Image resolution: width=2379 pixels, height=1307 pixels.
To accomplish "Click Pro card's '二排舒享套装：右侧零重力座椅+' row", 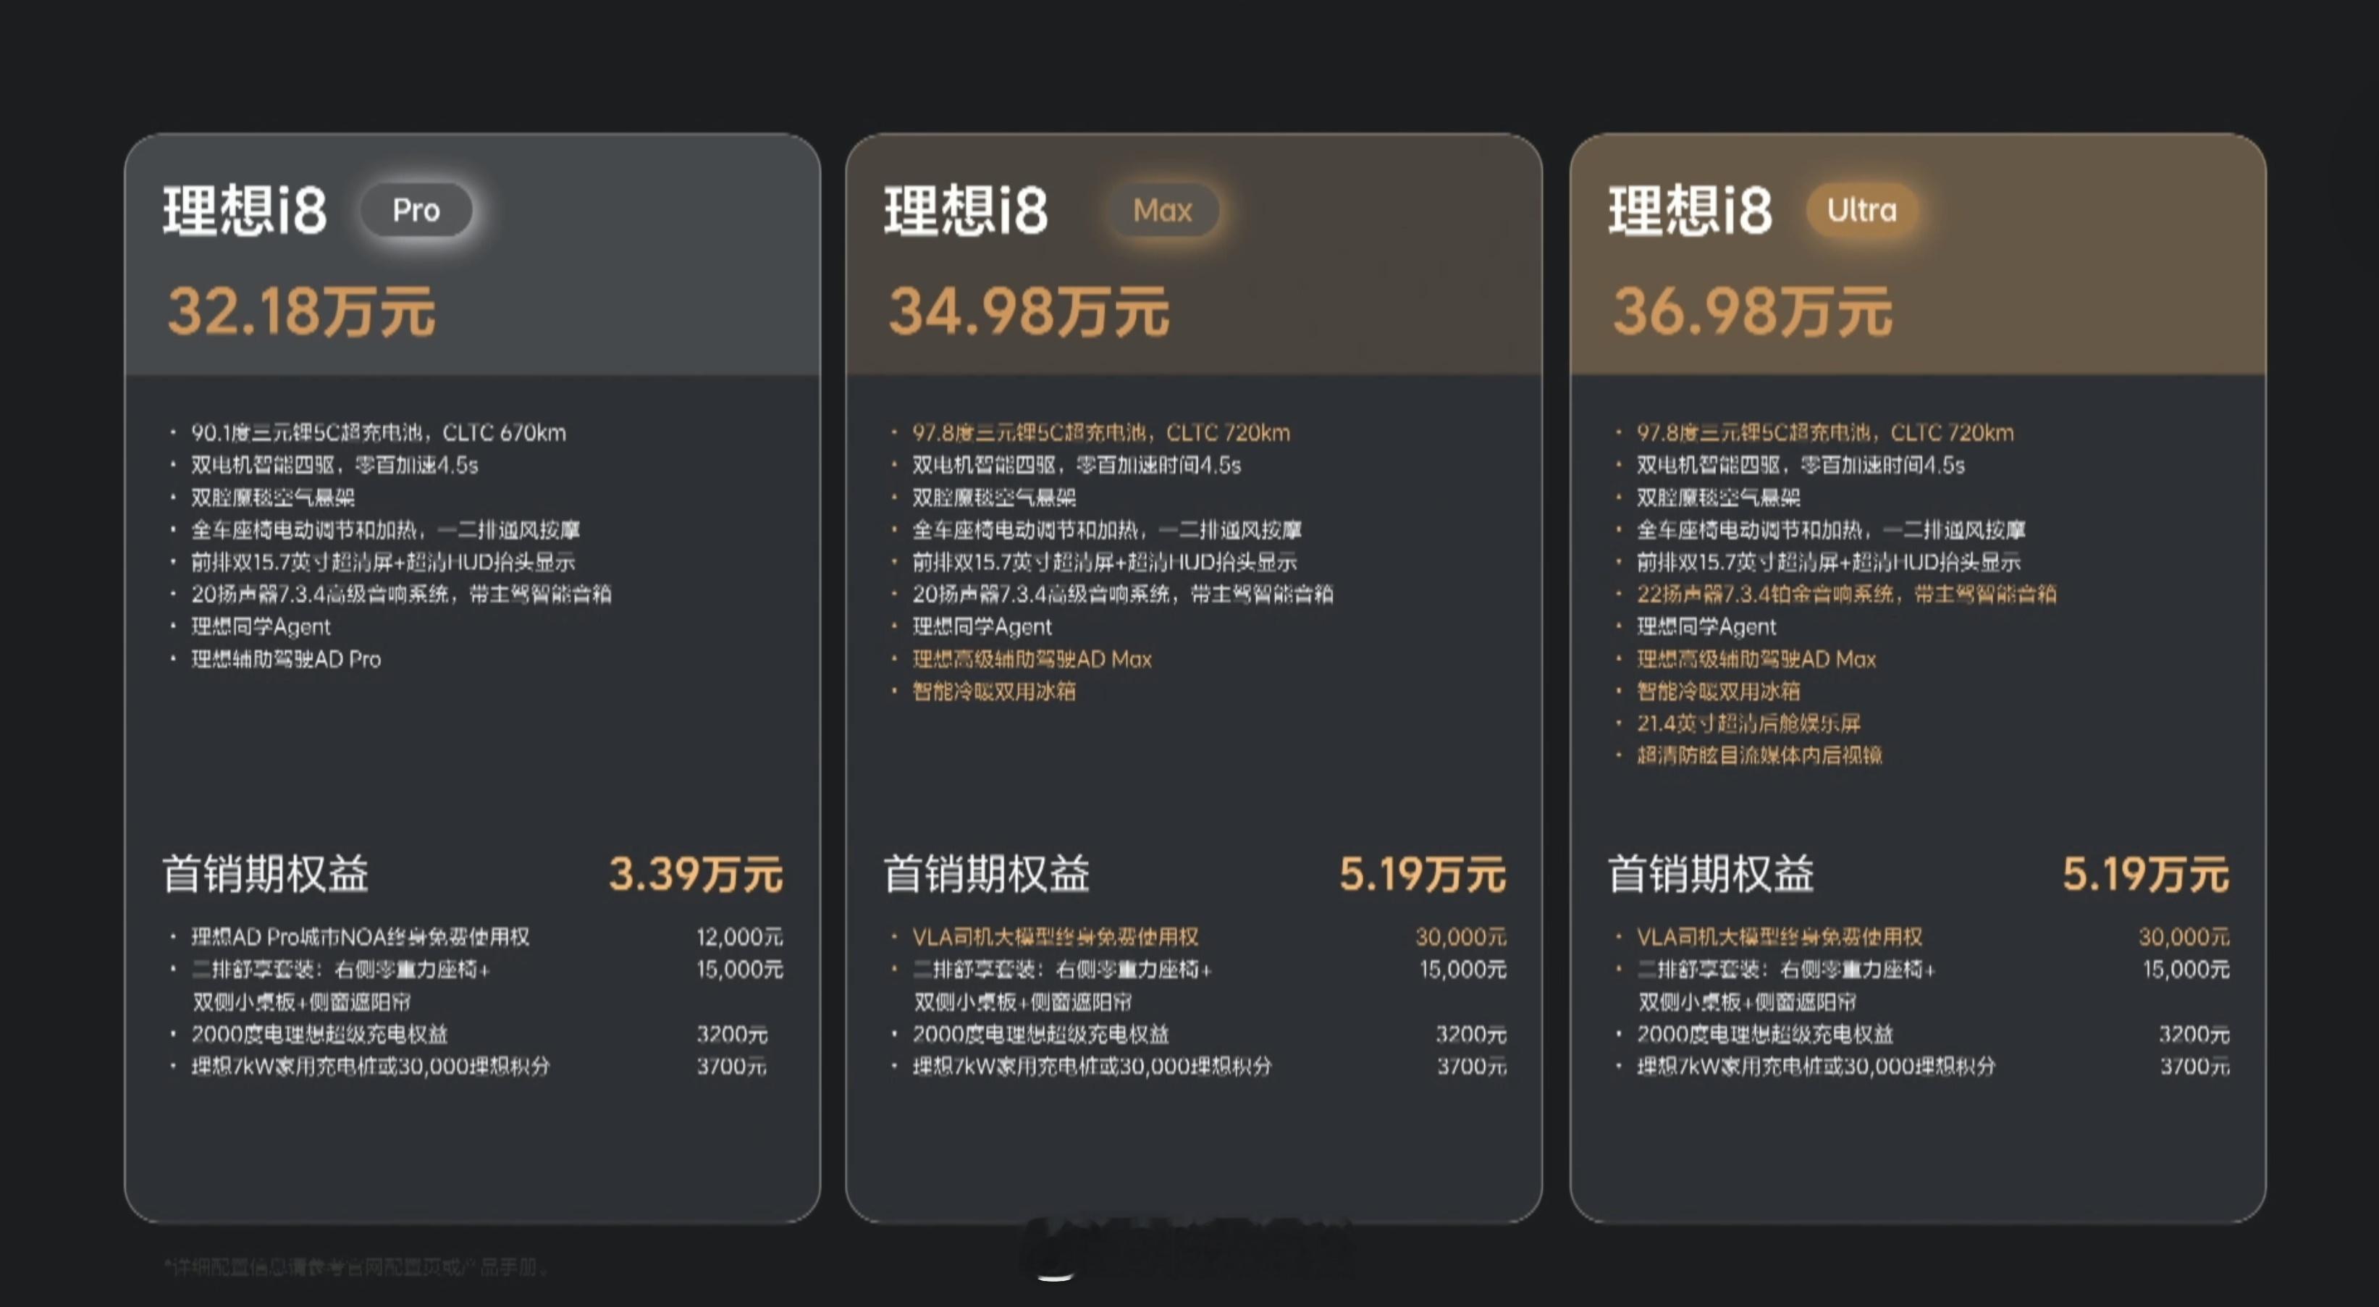I will [341, 969].
